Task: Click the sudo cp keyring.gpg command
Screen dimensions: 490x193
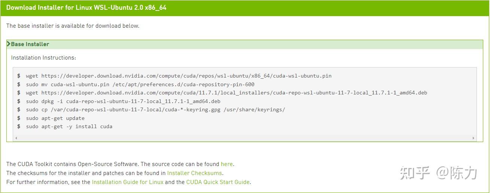Action: pos(155,110)
